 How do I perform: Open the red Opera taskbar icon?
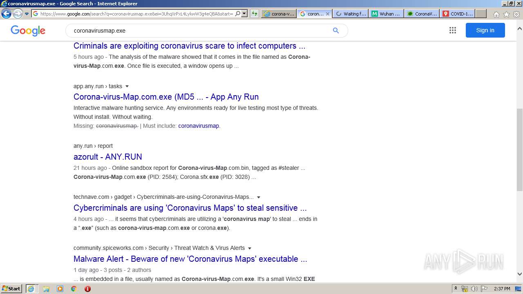pos(87,289)
